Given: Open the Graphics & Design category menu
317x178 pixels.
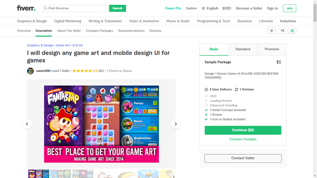Looking at the screenshot, I should (32, 21).
